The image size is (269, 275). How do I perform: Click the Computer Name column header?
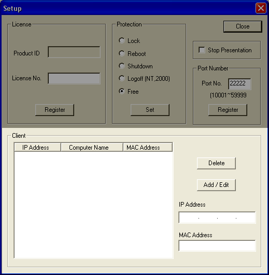92,147
